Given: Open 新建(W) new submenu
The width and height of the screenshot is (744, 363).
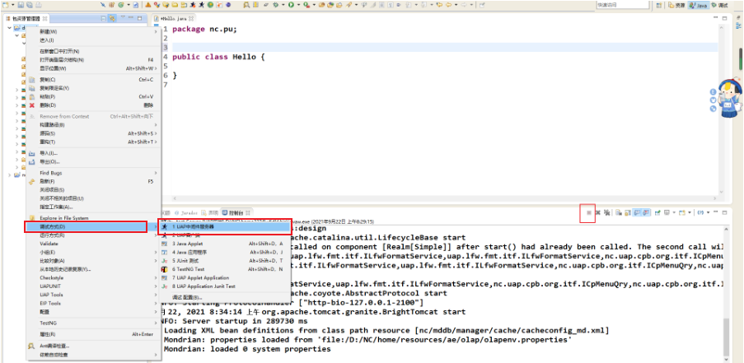Looking at the screenshot, I should click(x=92, y=31).
